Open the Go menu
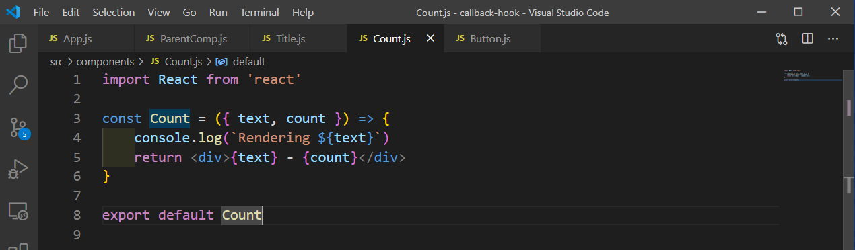855x250 pixels. [190, 12]
